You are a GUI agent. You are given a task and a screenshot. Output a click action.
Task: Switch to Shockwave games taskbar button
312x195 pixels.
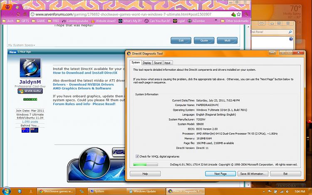point(56,191)
